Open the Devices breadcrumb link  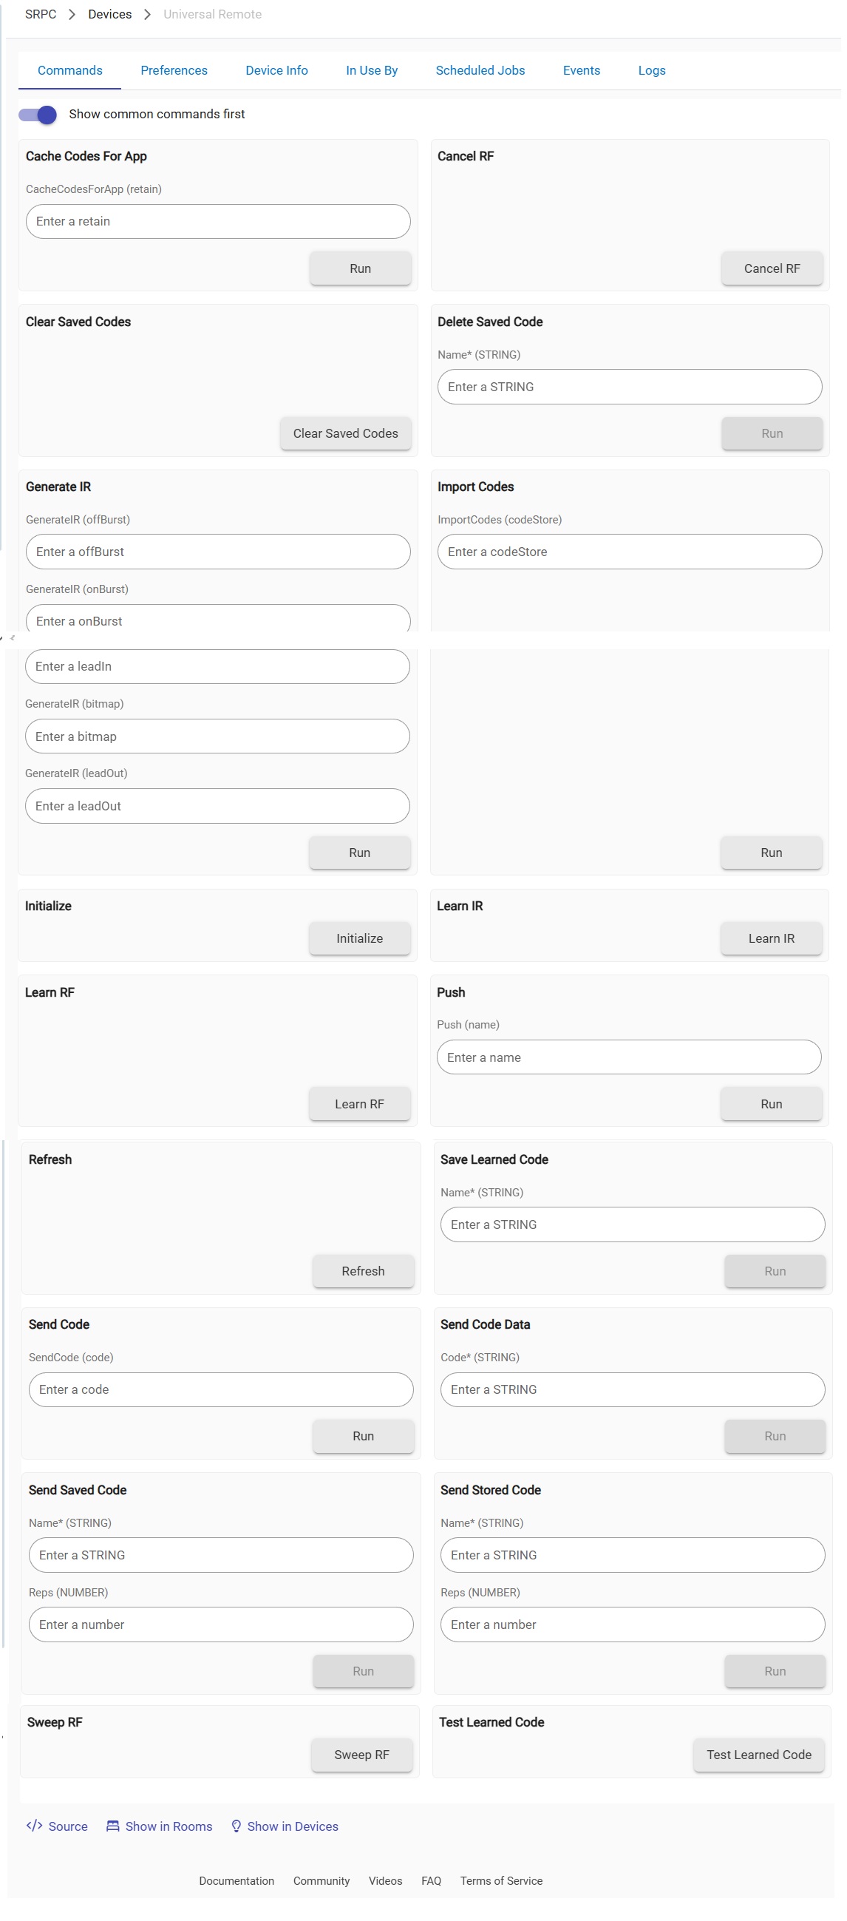pos(109,14)
